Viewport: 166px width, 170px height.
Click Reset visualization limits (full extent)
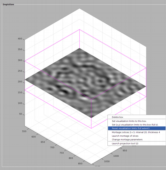137,128
